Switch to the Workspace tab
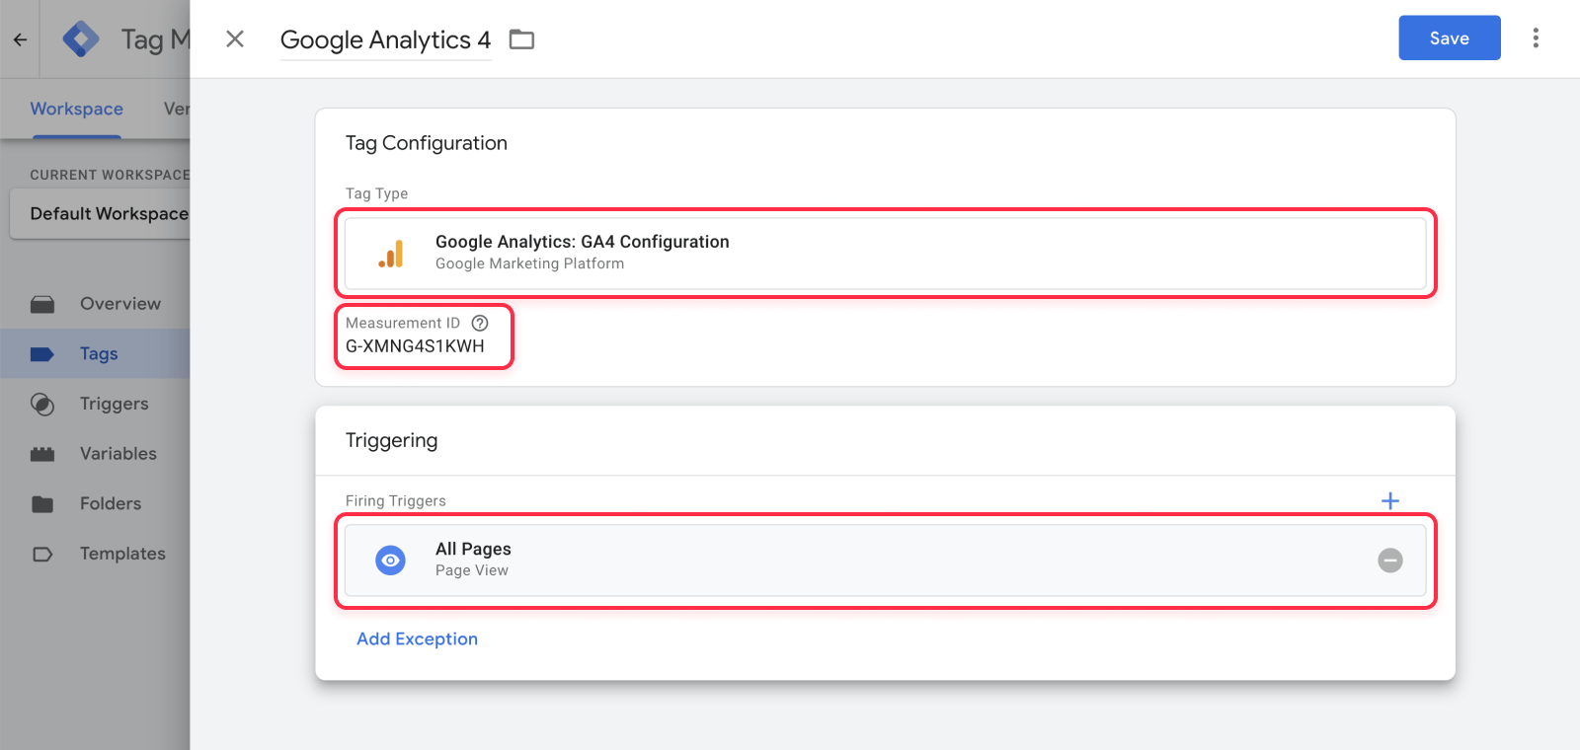 (76, 109)
